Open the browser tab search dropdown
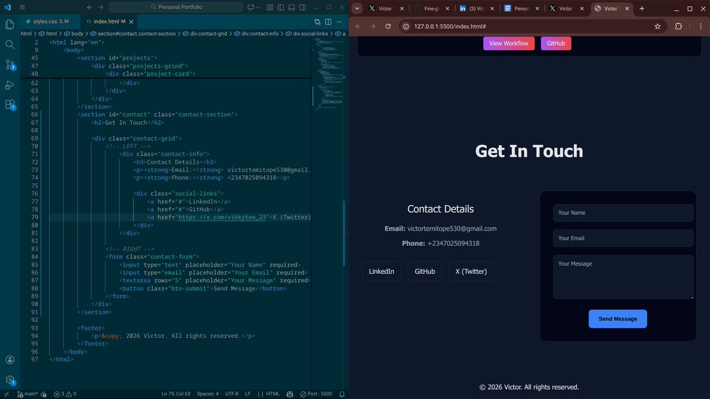The width and height of the screenshot is (710, 399). (x=358, y=9)
